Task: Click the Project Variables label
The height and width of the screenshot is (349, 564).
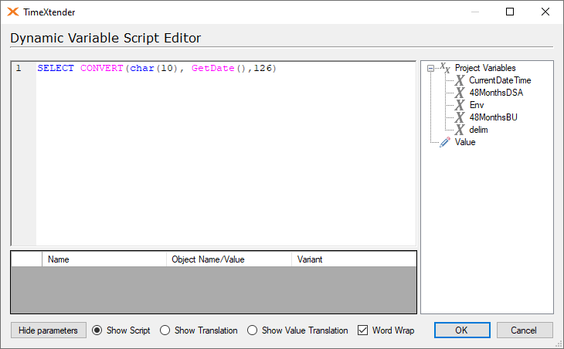Action: (485, 68)
